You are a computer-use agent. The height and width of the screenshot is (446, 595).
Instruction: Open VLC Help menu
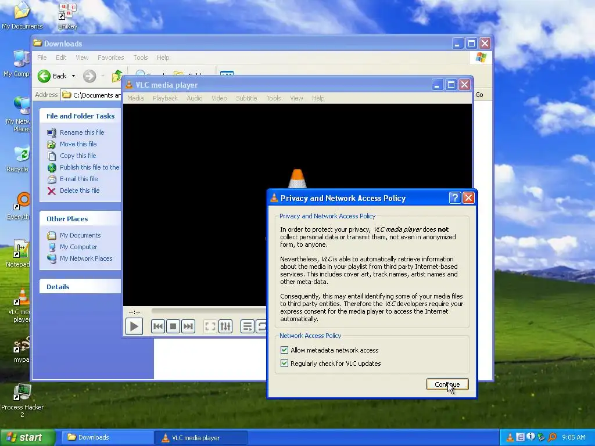click(x=318, y=98)
